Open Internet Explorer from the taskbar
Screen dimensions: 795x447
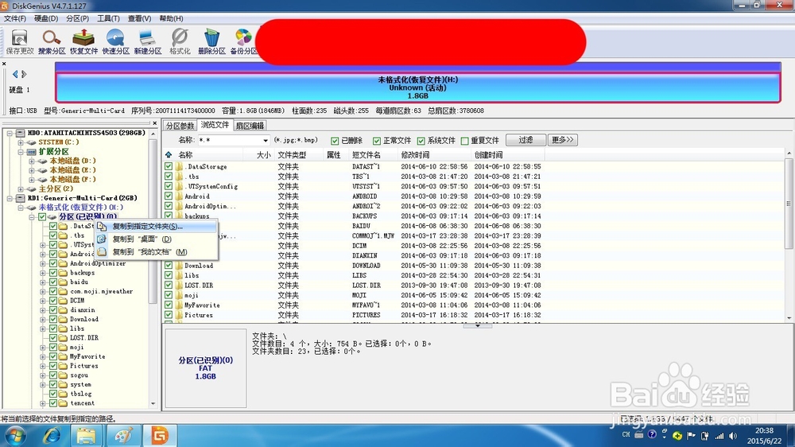(52, 435)
